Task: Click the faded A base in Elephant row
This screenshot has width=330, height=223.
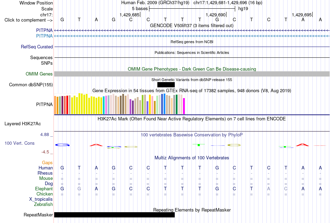Action: point(269,189)
